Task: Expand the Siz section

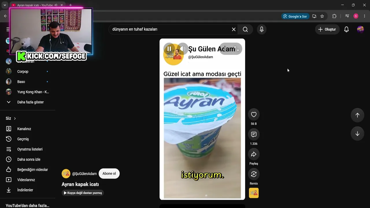Action: tap(11, 118)
